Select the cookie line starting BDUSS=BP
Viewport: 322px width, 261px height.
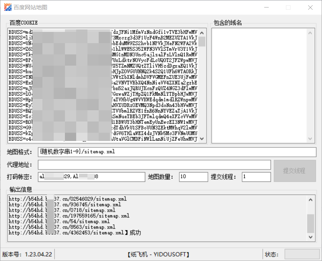pos(103,60)
